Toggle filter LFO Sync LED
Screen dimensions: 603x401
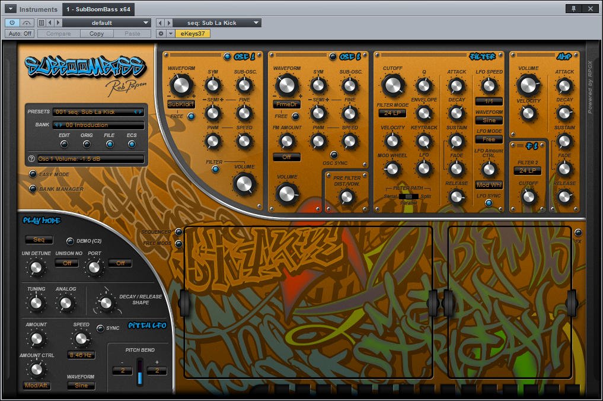[x=489, y=203]
